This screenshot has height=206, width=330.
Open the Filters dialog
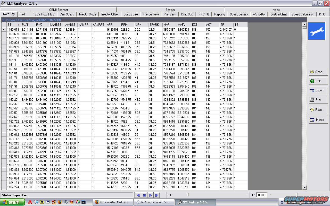pos(318,110)
